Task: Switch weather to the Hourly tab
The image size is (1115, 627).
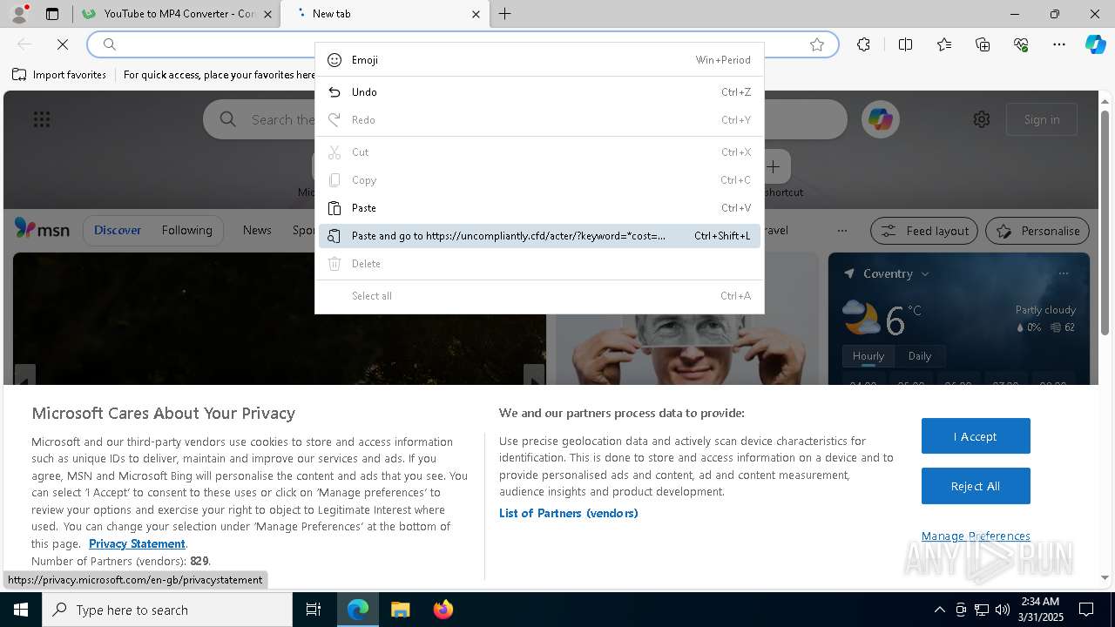Action: (x=868, y=355)
